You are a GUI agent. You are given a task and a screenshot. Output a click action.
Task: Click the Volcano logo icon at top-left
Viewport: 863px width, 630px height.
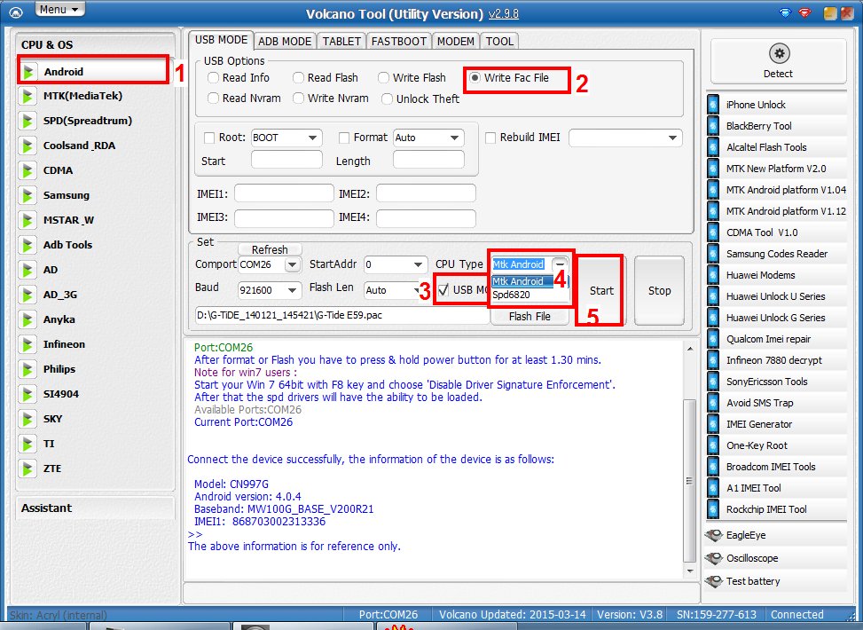coord(16,12)
